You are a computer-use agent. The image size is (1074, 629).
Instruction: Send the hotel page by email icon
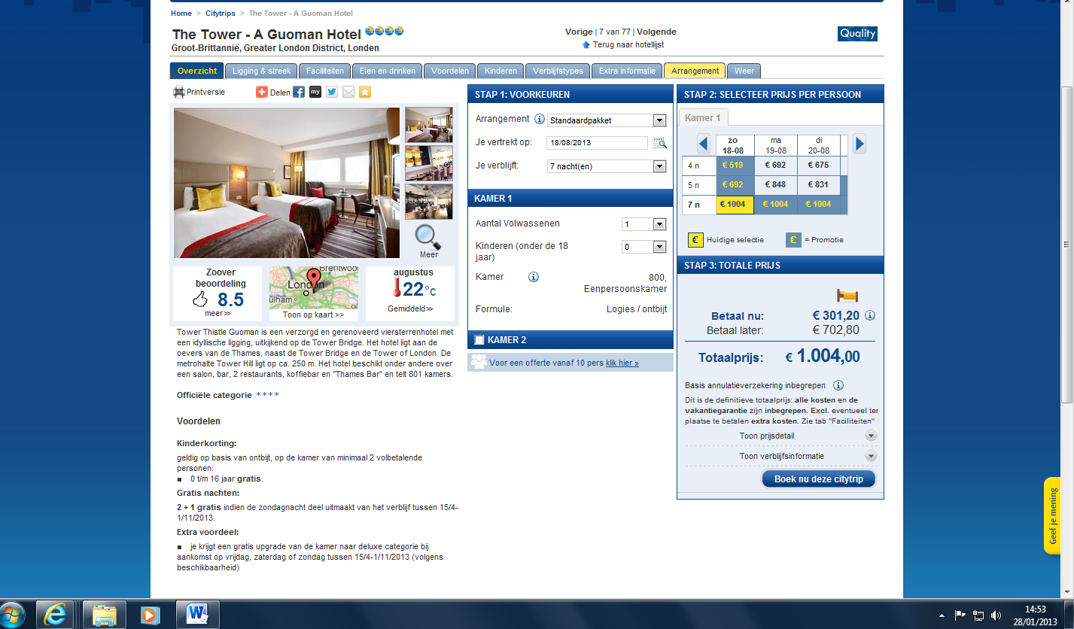point(348,92)
